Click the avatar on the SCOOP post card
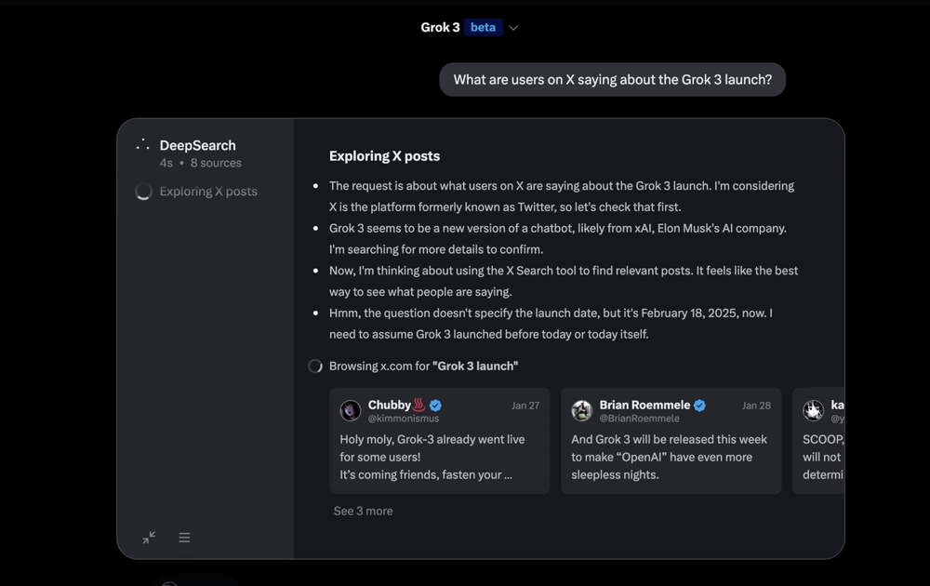The image size is (930, 586). click(813, 410)
